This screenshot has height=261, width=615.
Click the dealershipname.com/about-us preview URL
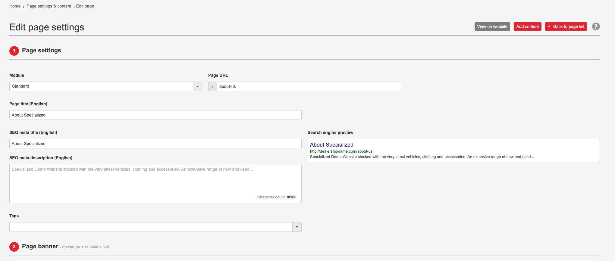click(x=341, y=151)
